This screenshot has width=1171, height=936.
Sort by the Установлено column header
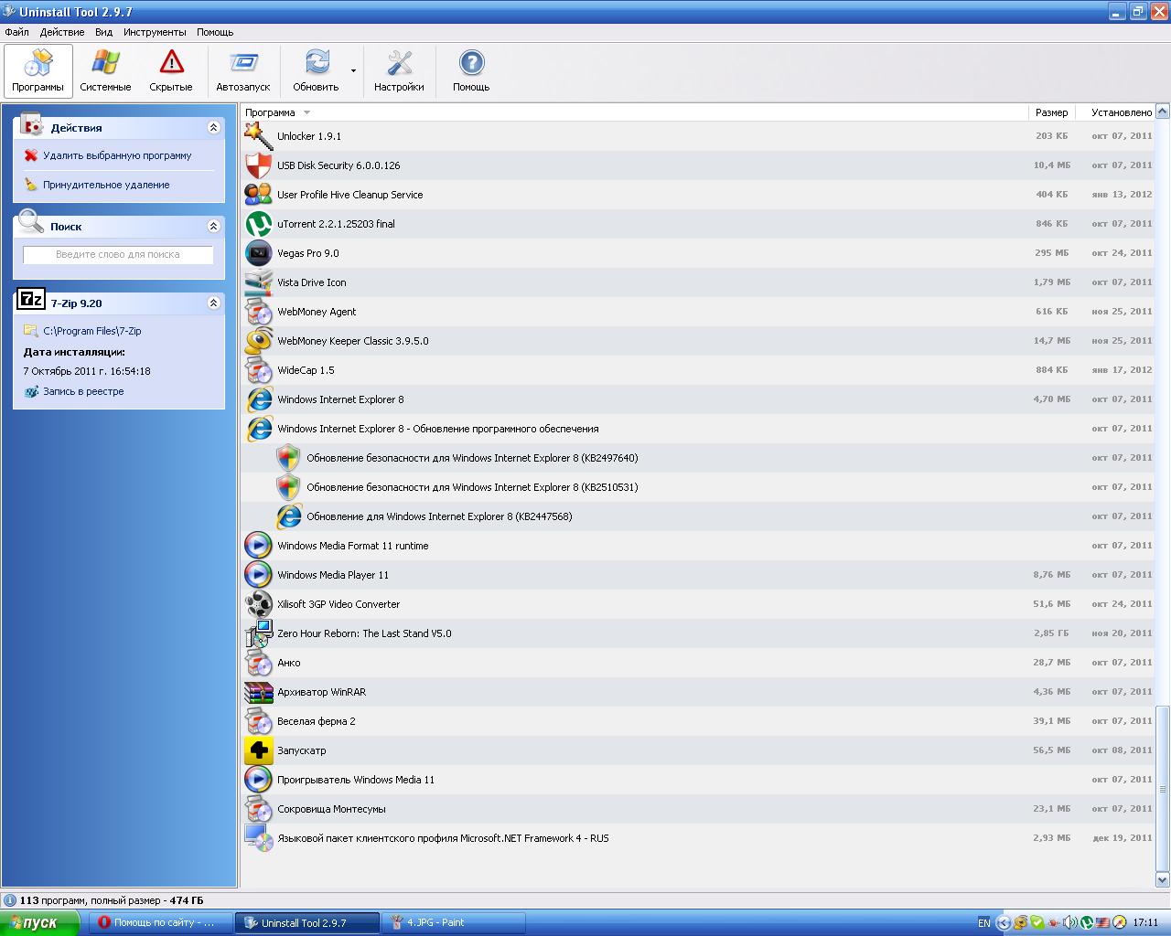click(x=1115, y=112)
